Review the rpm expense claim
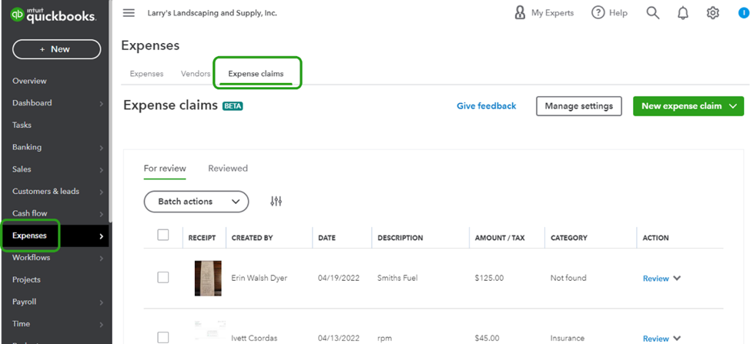Image resolution: width=750 pixels, height=344 pixels. click(656, 339)
